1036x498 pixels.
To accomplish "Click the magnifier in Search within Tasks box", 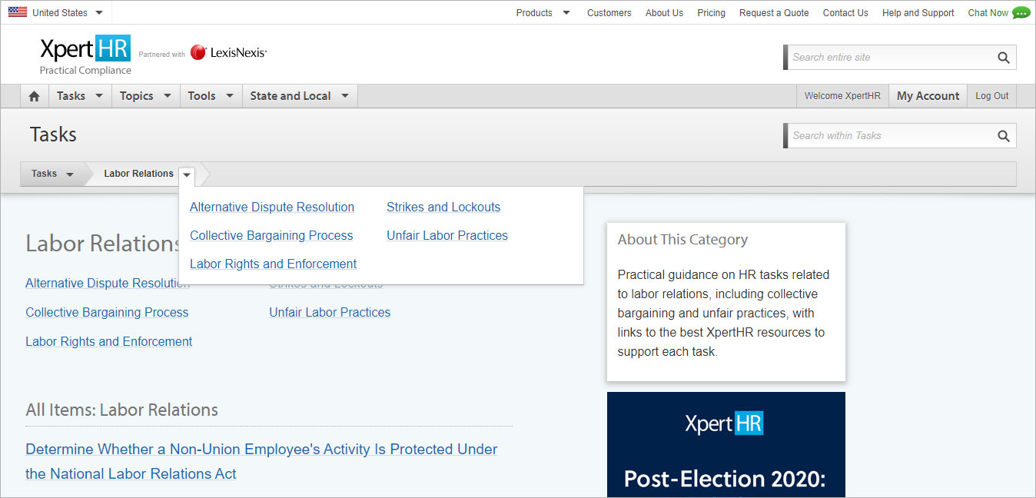I will (1003, 136).
